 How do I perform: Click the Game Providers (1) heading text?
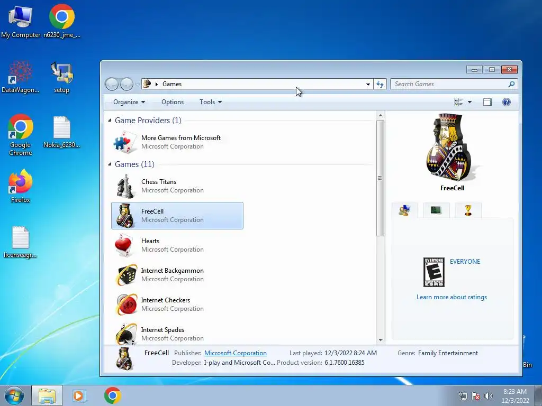(148, 120)
